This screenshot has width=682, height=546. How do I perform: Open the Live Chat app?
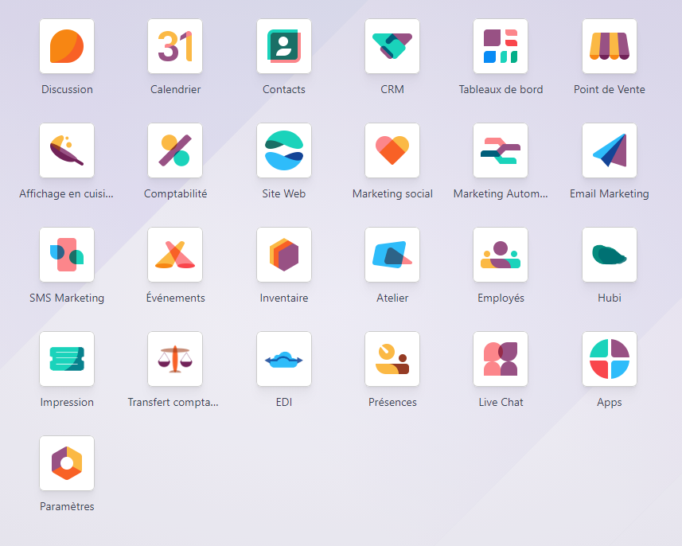pos(501,359)
